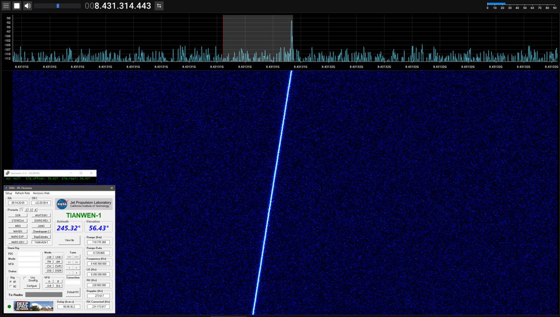Select presets tab 1

tap(22, 210)
